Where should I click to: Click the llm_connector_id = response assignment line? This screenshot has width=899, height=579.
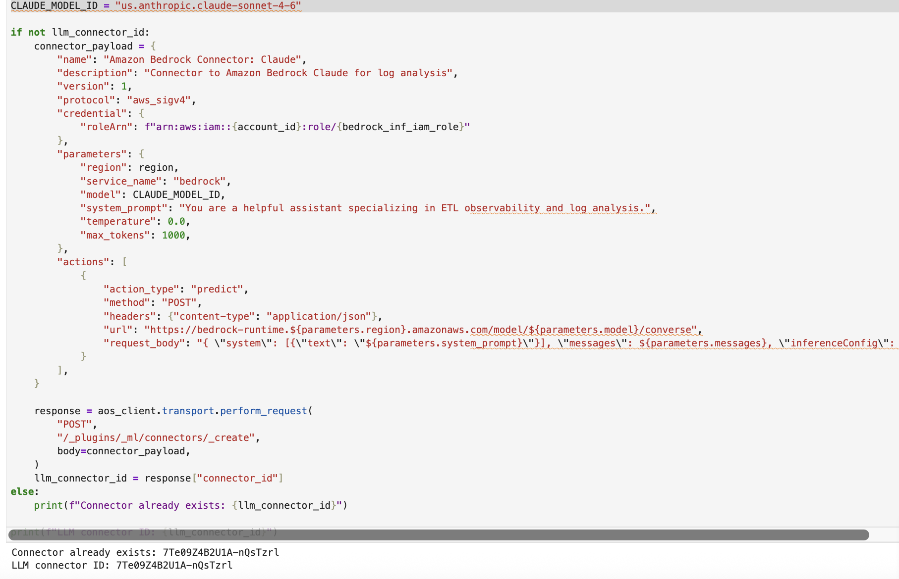(x=159, y=478)
